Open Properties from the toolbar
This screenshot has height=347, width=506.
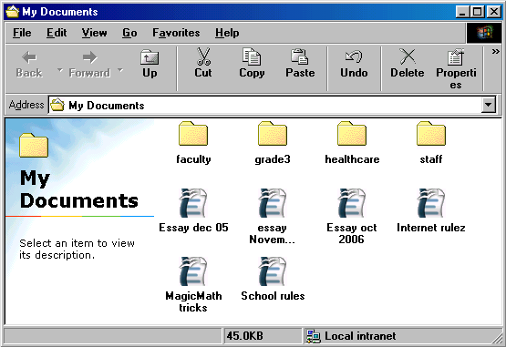tap(456, 68)
